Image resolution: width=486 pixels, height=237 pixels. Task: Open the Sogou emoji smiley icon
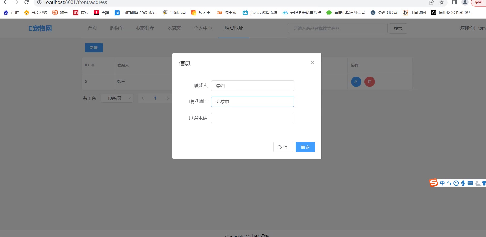click(x=456, y=183)
